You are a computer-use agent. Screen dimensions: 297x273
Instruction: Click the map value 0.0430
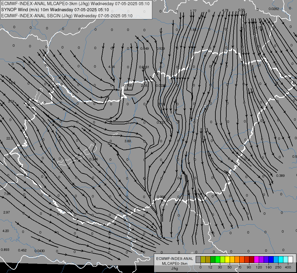(x=39, y=251)
